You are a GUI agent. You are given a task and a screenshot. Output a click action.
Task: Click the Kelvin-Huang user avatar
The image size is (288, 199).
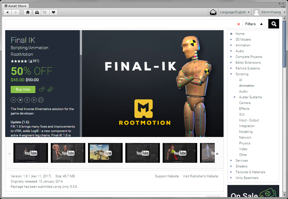pyautogui.click(x=256, y=12)
